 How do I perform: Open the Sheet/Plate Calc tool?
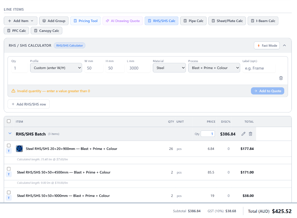(227, 21)
